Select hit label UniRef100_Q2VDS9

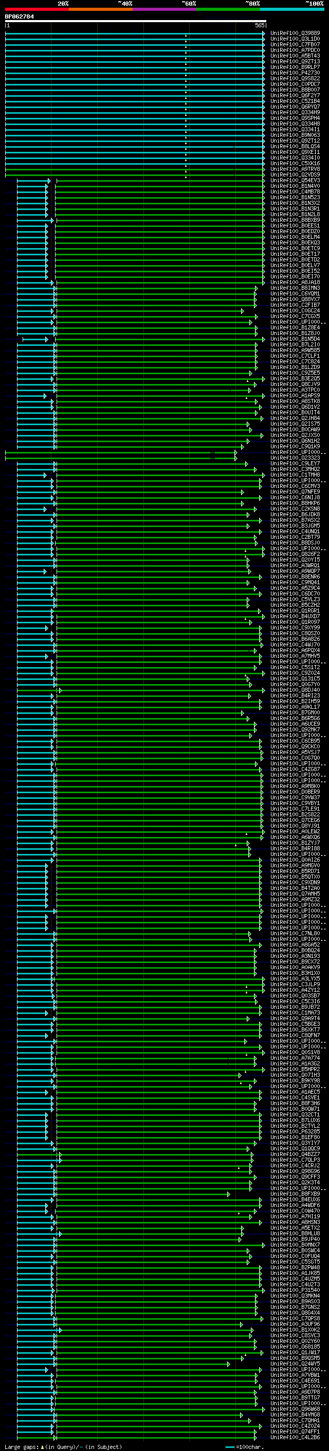pos(295,174)
